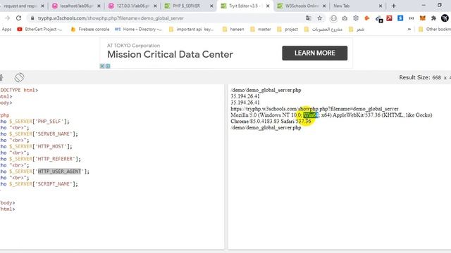Open the MetaMask fox extension
This screenshot has height=253, width=451.
tap(423, 18)
